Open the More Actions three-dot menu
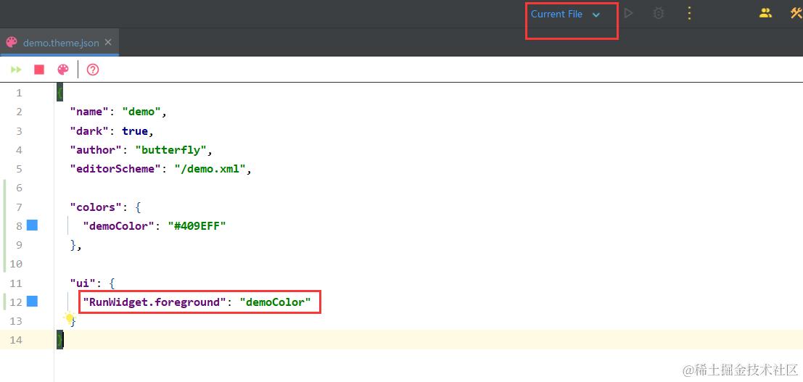Viewport: 803px width, 382px height. pos(689,14)
